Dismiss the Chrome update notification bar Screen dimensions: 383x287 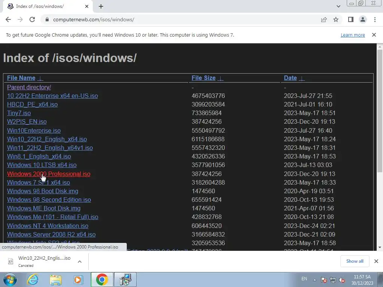[374, 35]
